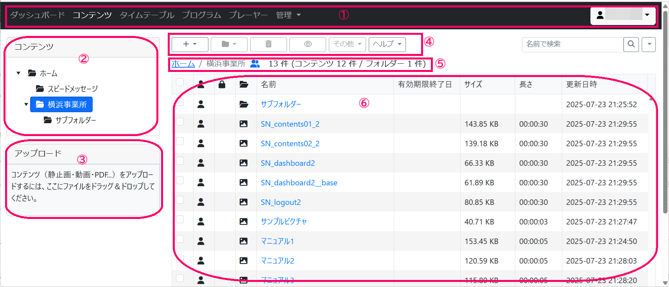Click the lock icon in table header
Screen dimensions: 669x287
pos(222,84)
